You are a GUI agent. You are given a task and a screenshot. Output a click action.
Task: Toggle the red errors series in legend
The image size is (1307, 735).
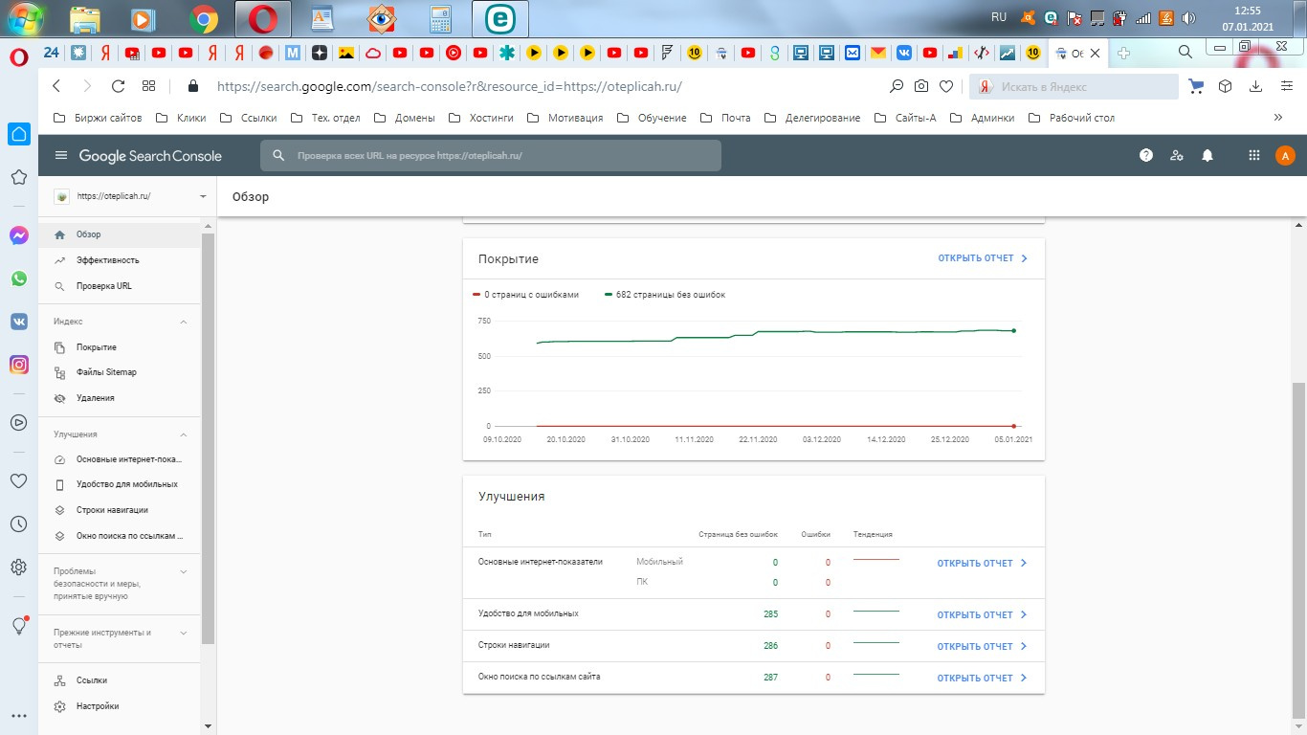527,295
